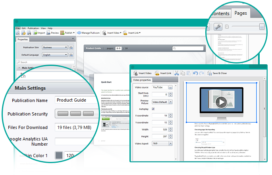Click the Y coordinate stepper arrows
Viewport: 272px width, 175px height.
pos(170,123)
